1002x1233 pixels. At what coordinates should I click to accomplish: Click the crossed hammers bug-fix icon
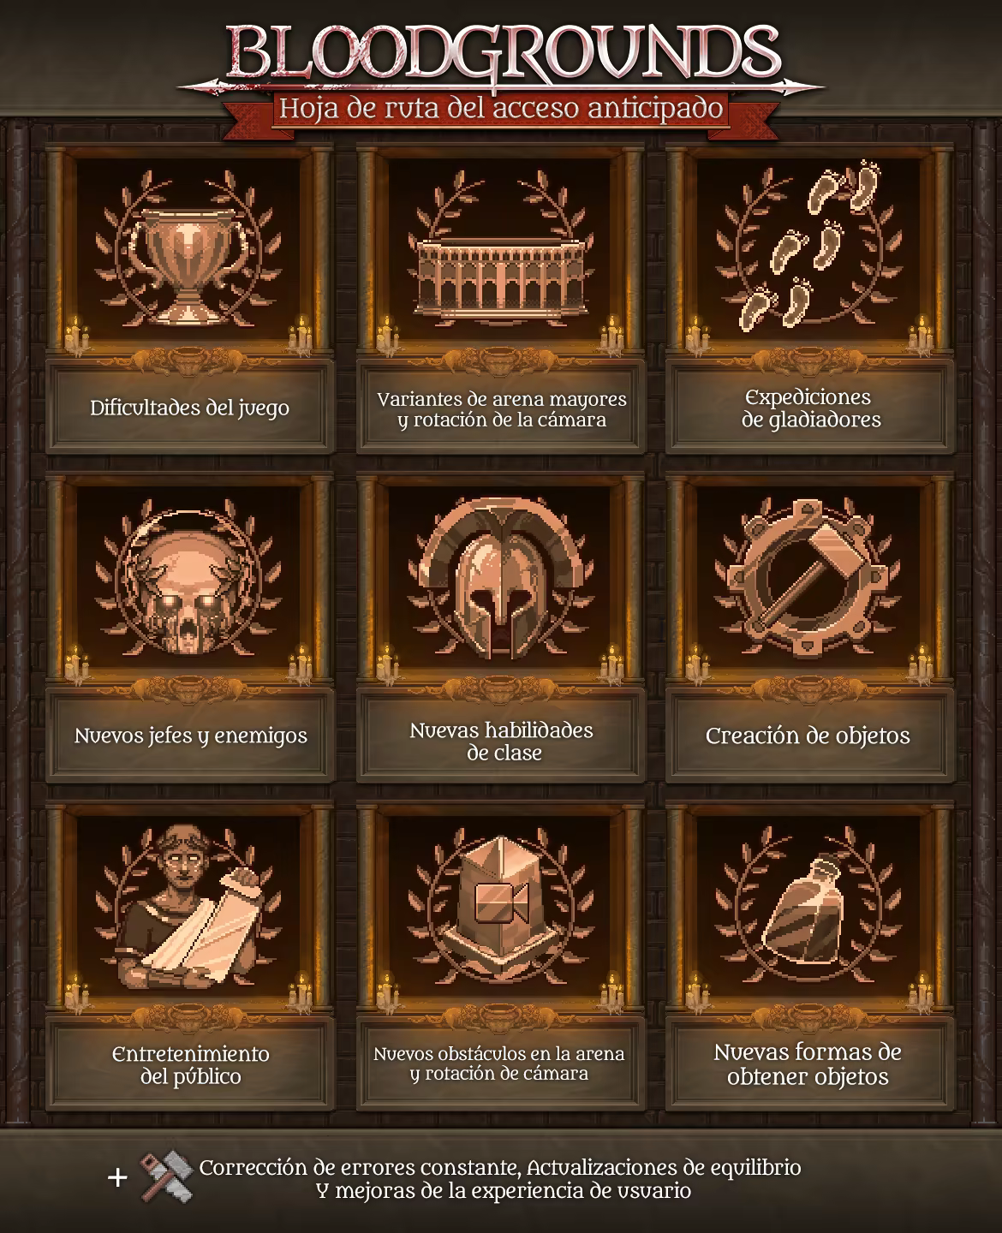coord(167,1177)
